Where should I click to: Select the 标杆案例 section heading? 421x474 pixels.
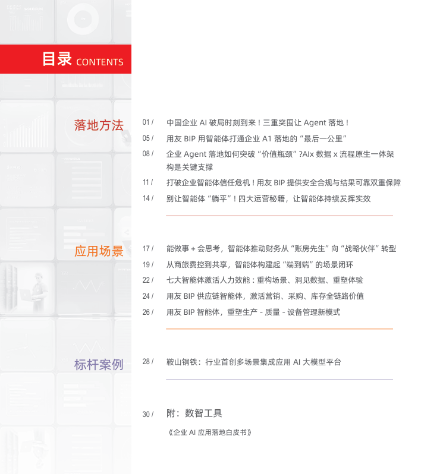point(99,364)
